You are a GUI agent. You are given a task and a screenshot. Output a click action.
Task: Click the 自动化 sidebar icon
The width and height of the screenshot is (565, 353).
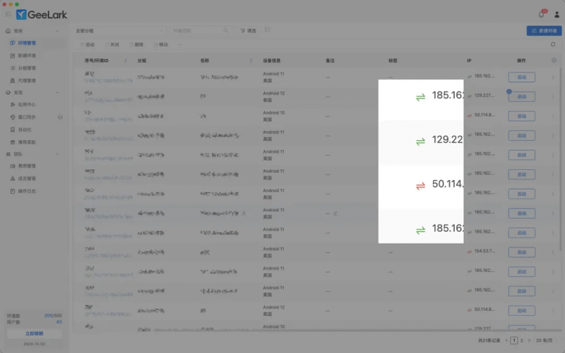coord(13,130)
